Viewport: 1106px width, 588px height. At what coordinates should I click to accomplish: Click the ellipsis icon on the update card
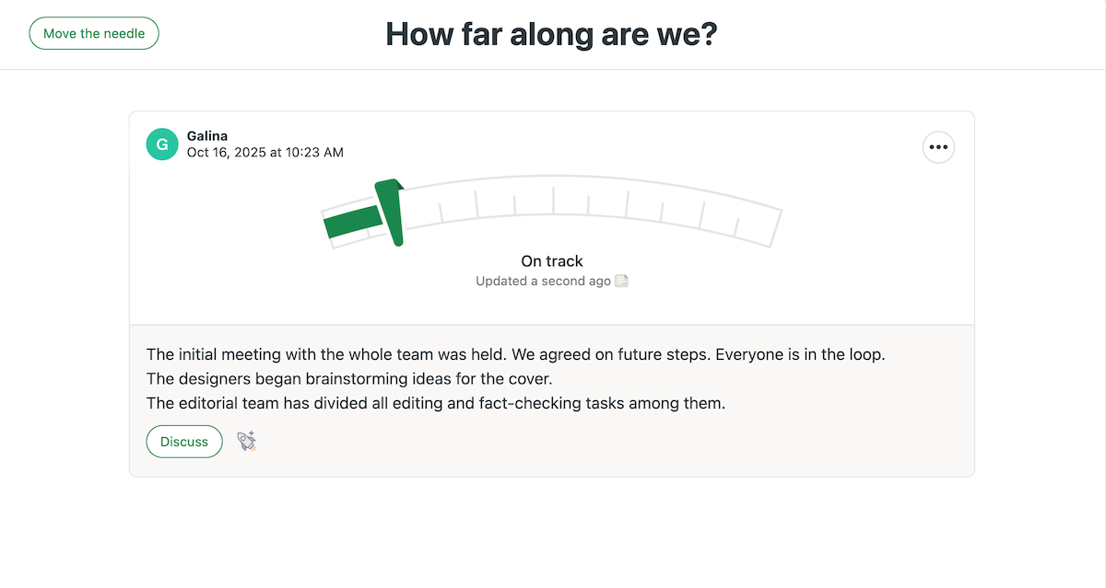938,147
